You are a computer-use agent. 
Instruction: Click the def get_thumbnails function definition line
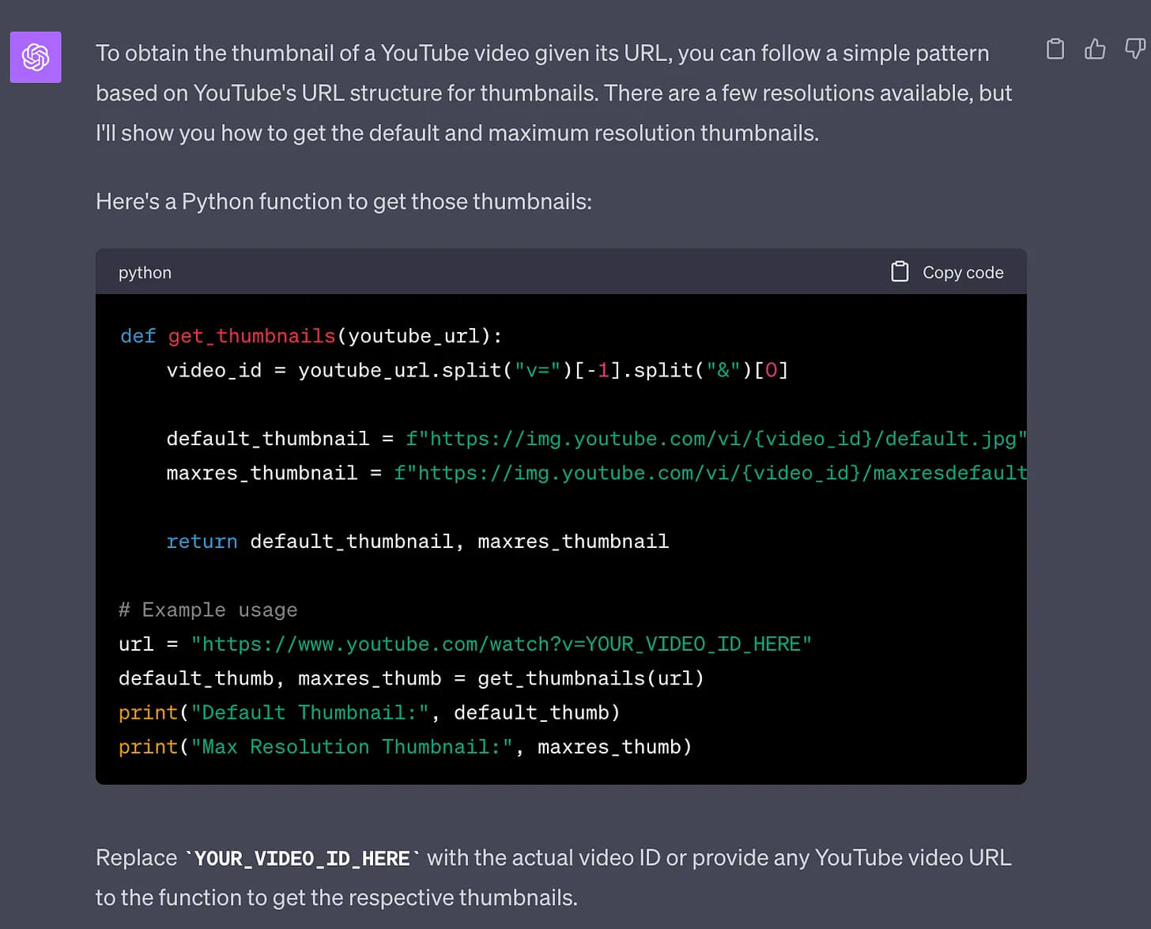[x=311, y=336]
